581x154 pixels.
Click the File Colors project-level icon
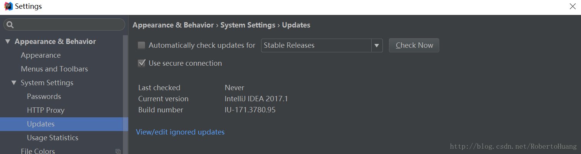(x=118, y=151)
